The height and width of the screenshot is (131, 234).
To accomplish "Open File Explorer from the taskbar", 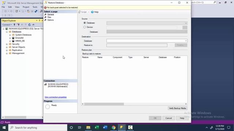I will pos(88,127).
